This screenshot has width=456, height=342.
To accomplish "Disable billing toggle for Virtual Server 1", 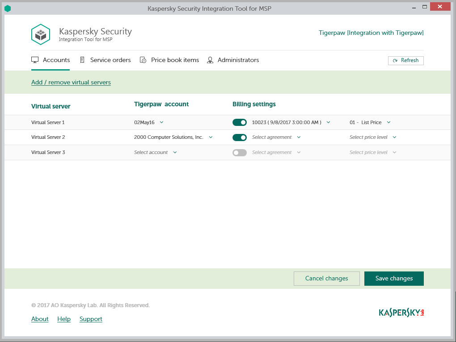I will point(240,122).
